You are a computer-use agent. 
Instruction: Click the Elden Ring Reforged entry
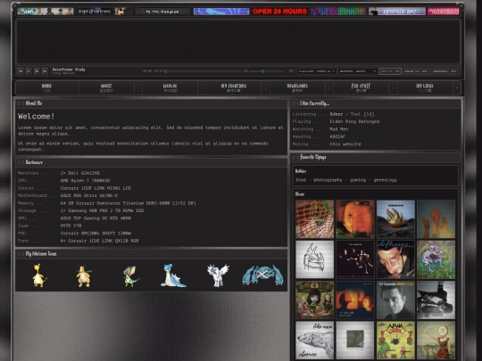354,121
